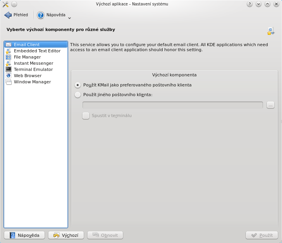
Task: Go back to Přehled overview
Action: (x=16, y=15)
